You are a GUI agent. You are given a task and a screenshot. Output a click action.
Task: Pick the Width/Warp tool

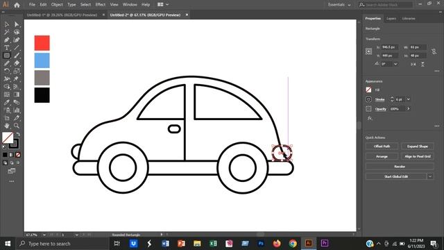6,78
